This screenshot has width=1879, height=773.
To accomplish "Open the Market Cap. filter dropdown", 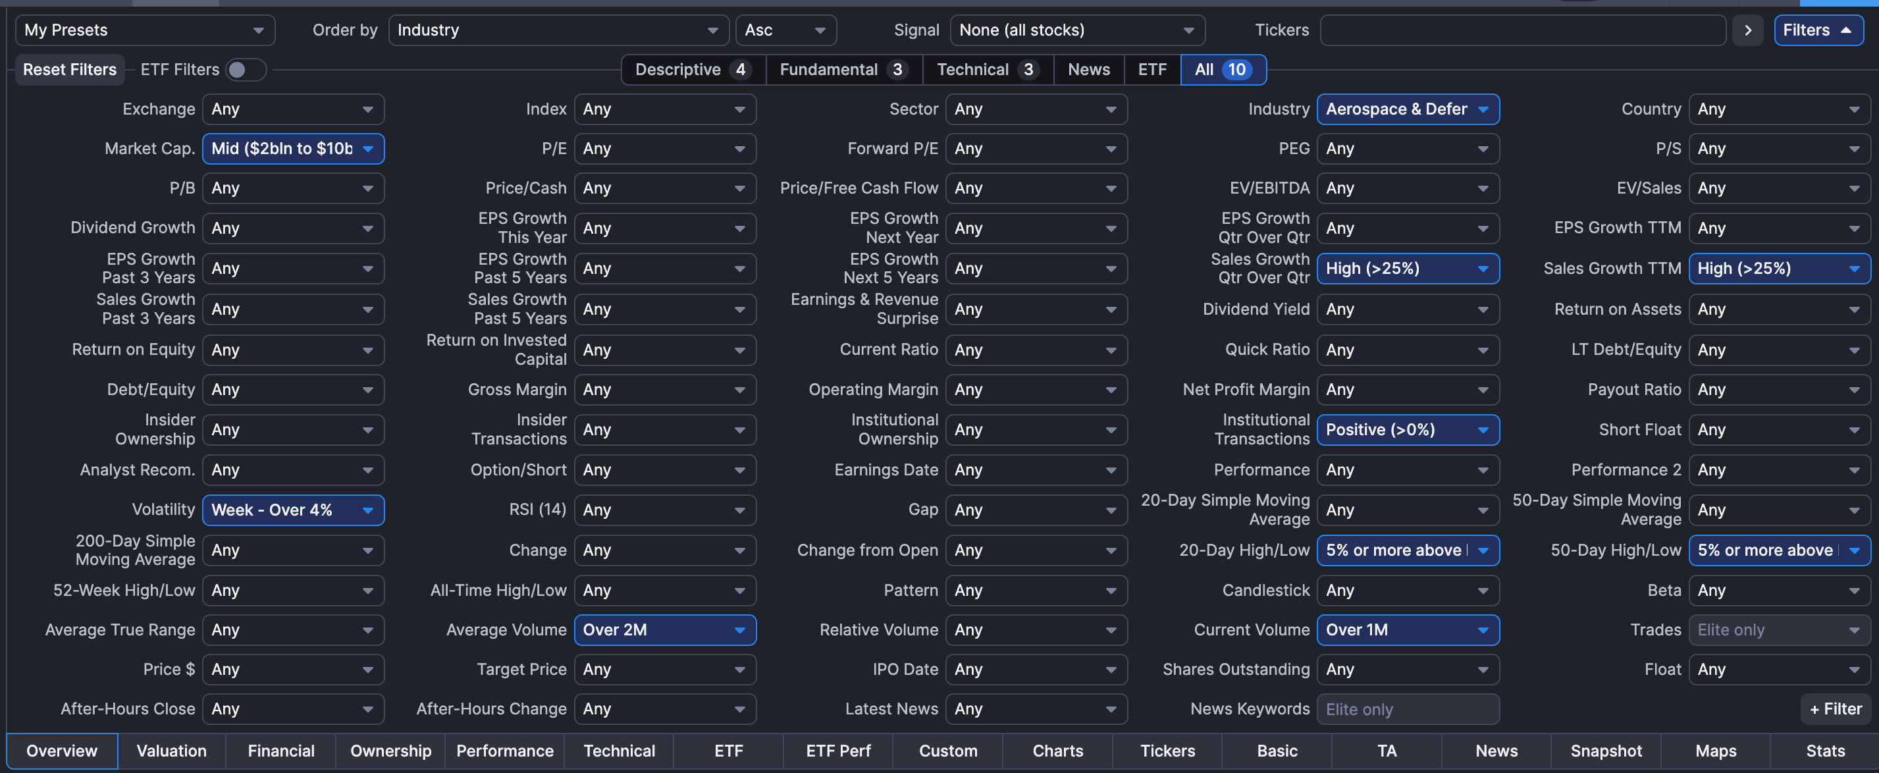I will coord(292,149).
